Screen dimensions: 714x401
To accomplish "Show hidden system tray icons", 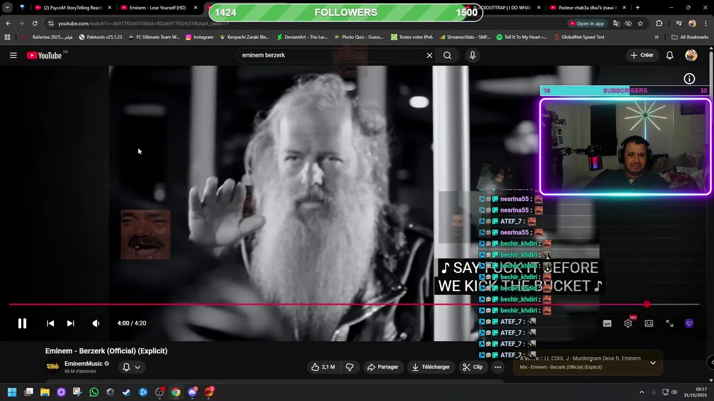I will coord(641,392).
